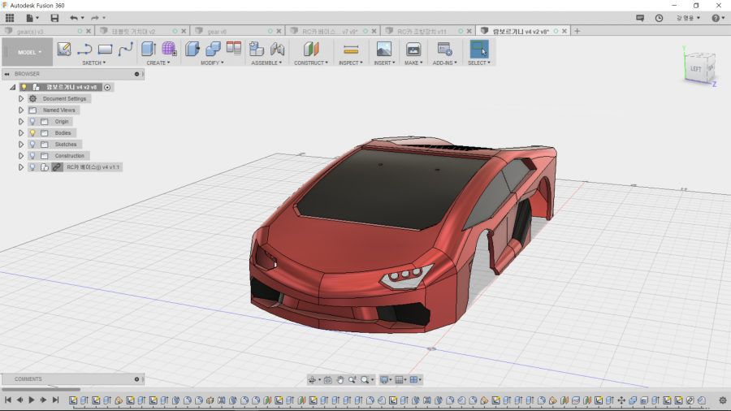The image size is (731, 411).
Task: Click the LEFT face of ViewCube
Action: tap(695, 69)
